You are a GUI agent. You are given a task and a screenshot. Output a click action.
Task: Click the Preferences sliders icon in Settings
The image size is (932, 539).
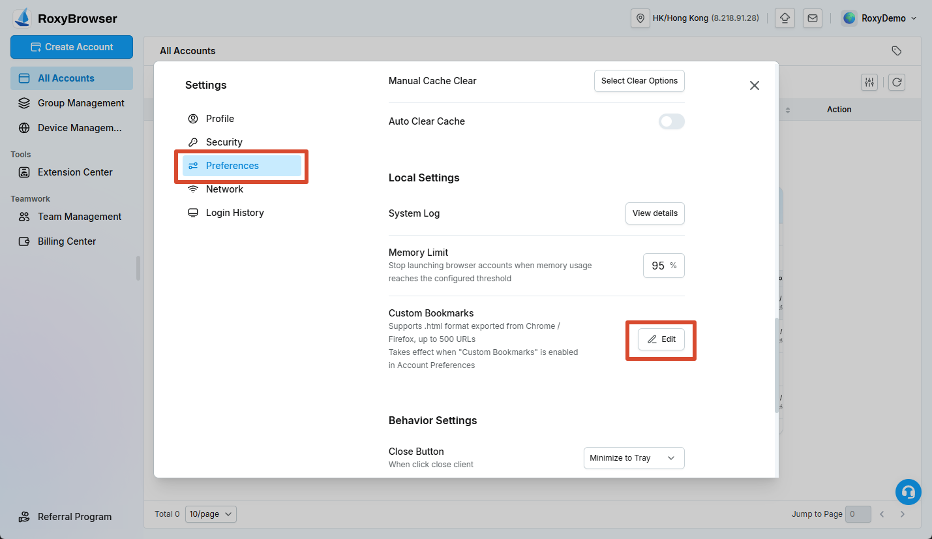coord(193,166)
